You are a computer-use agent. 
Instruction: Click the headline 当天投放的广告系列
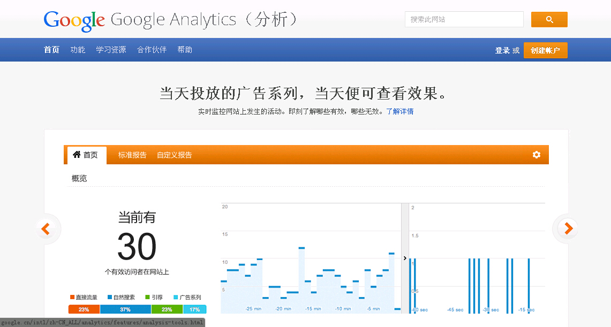229,94
